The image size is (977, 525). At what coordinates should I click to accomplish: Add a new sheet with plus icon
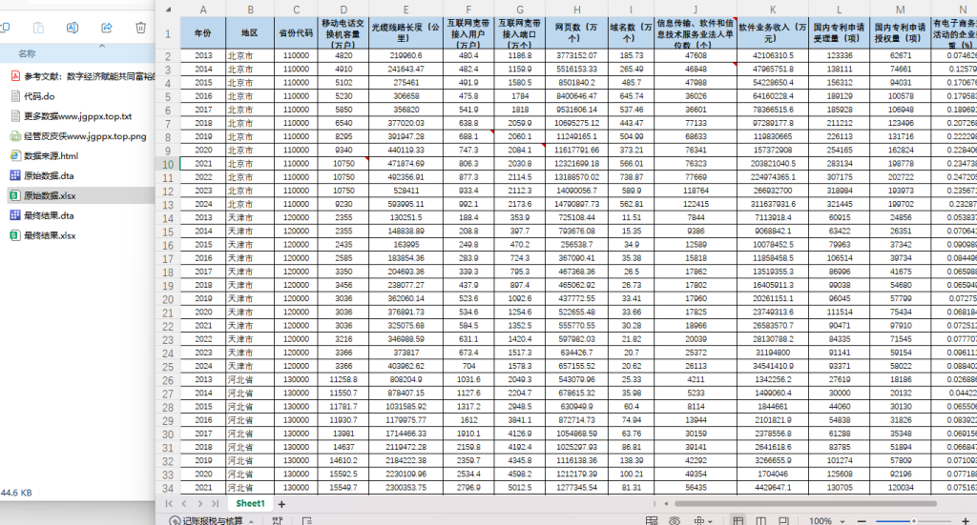pos(281,504)
